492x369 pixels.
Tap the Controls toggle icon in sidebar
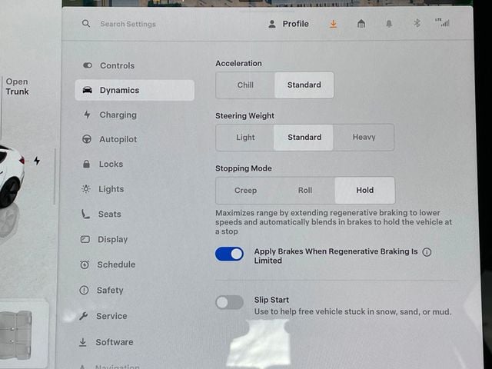88,65
